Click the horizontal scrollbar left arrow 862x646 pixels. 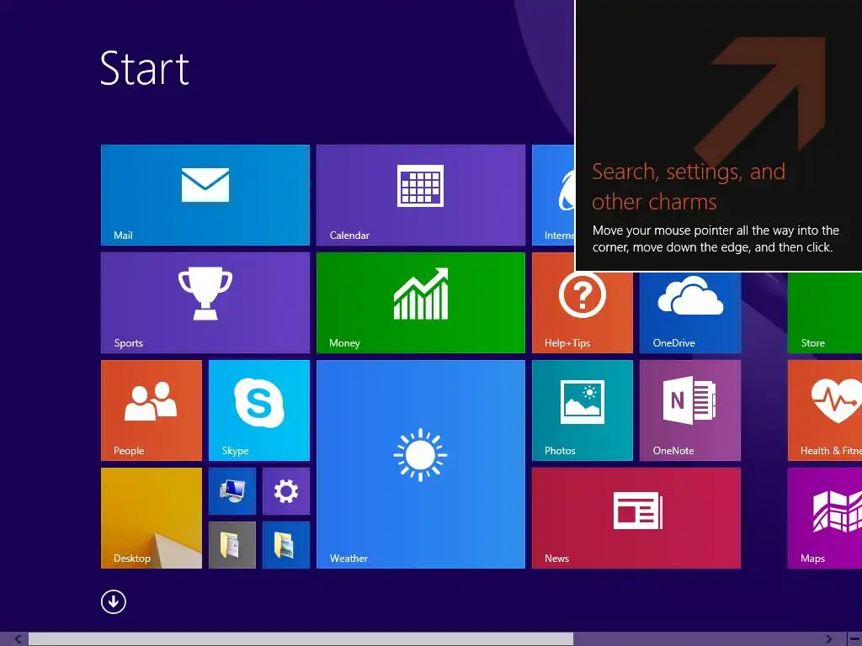pos(19,639)
